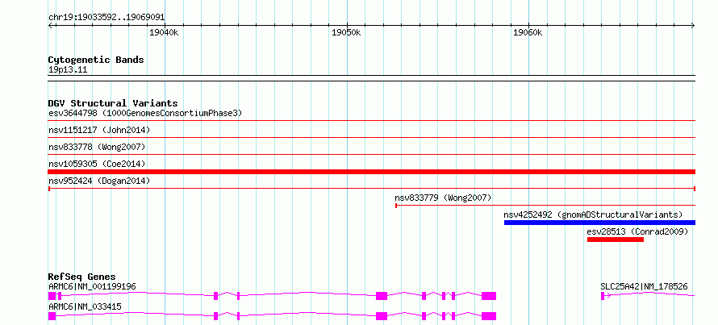Click the short red esv28513 variant bar

616,240
